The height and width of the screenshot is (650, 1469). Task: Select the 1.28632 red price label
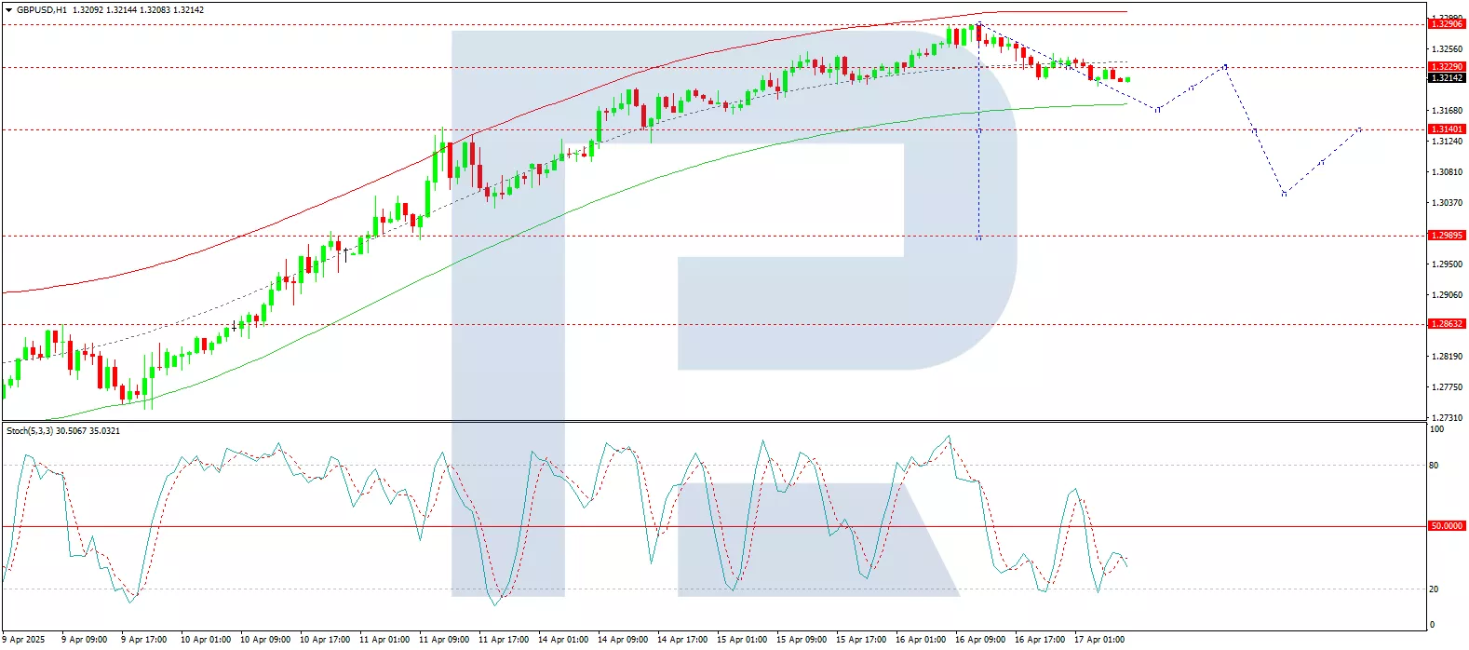coord(1447,324)
